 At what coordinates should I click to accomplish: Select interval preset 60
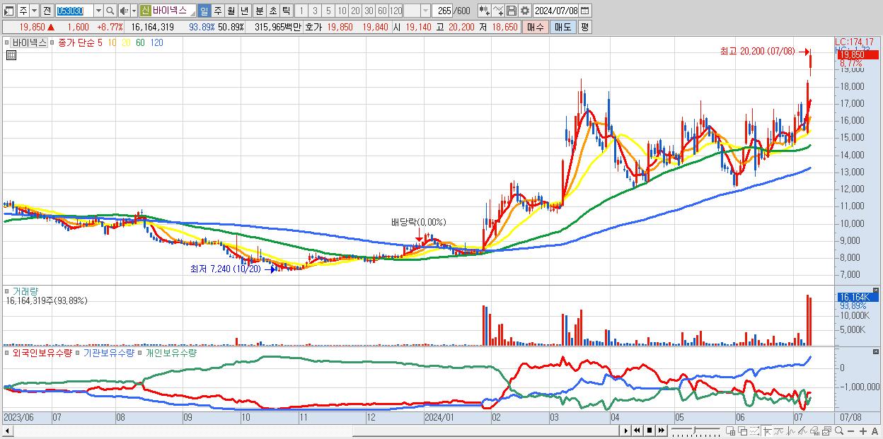pyautogui.click(x=382, y=11)
